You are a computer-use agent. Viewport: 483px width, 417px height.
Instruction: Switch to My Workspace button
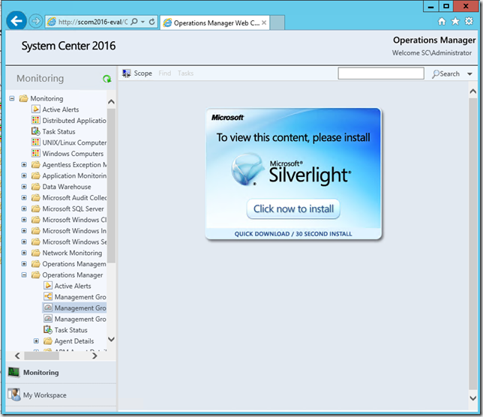click(x=61, y=395)
